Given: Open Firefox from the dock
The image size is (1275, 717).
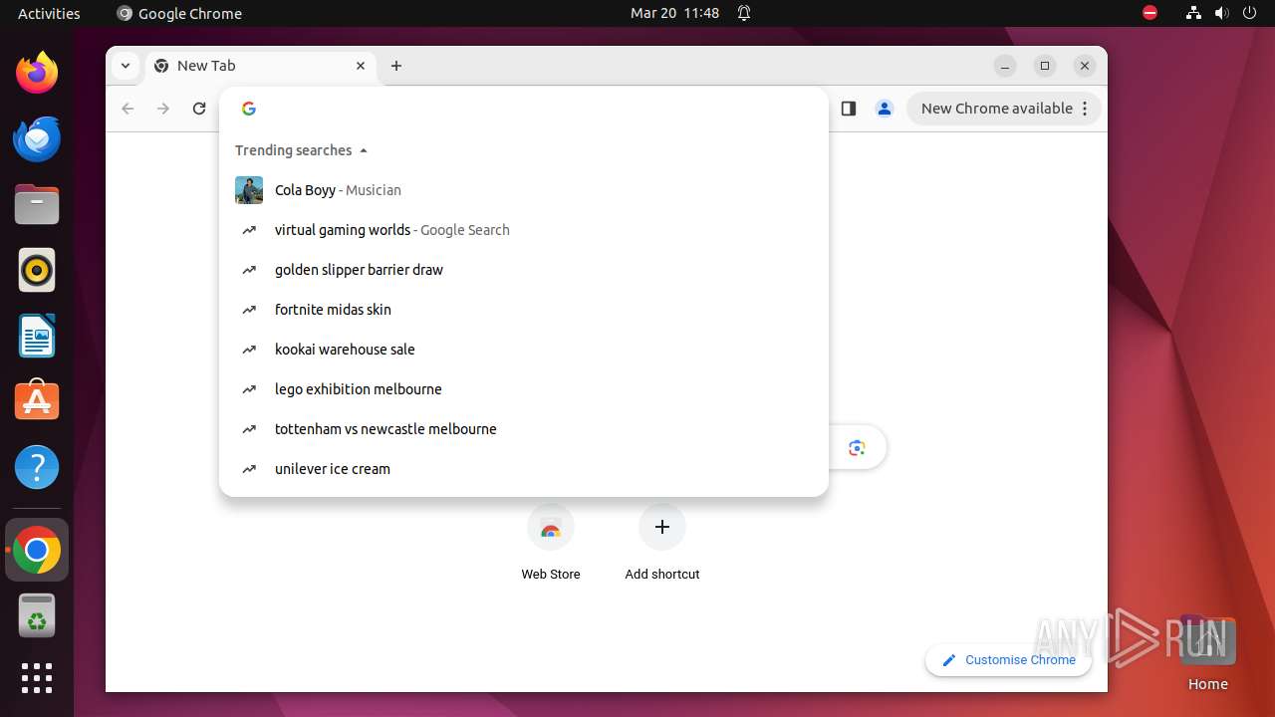Looking at the screenshot, I should click(37, 72).
